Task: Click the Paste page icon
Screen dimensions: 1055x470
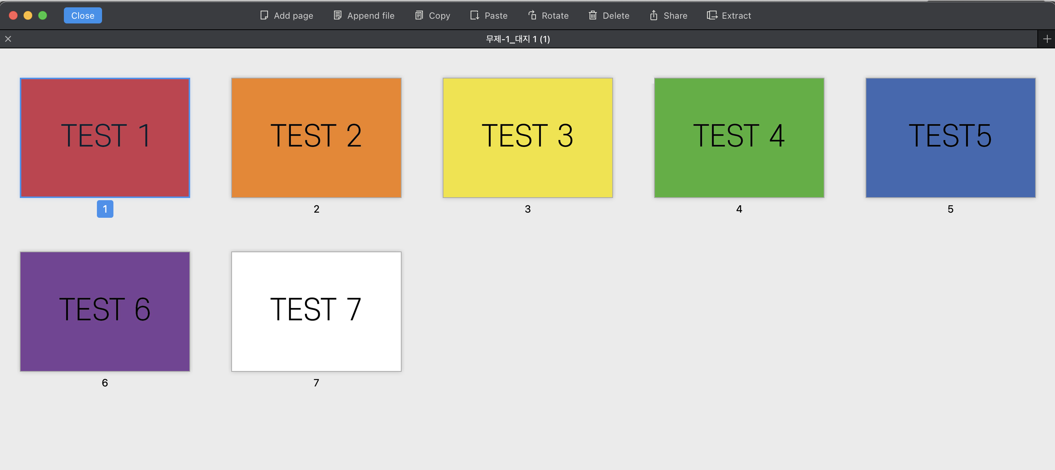Action: coord(475,15)
